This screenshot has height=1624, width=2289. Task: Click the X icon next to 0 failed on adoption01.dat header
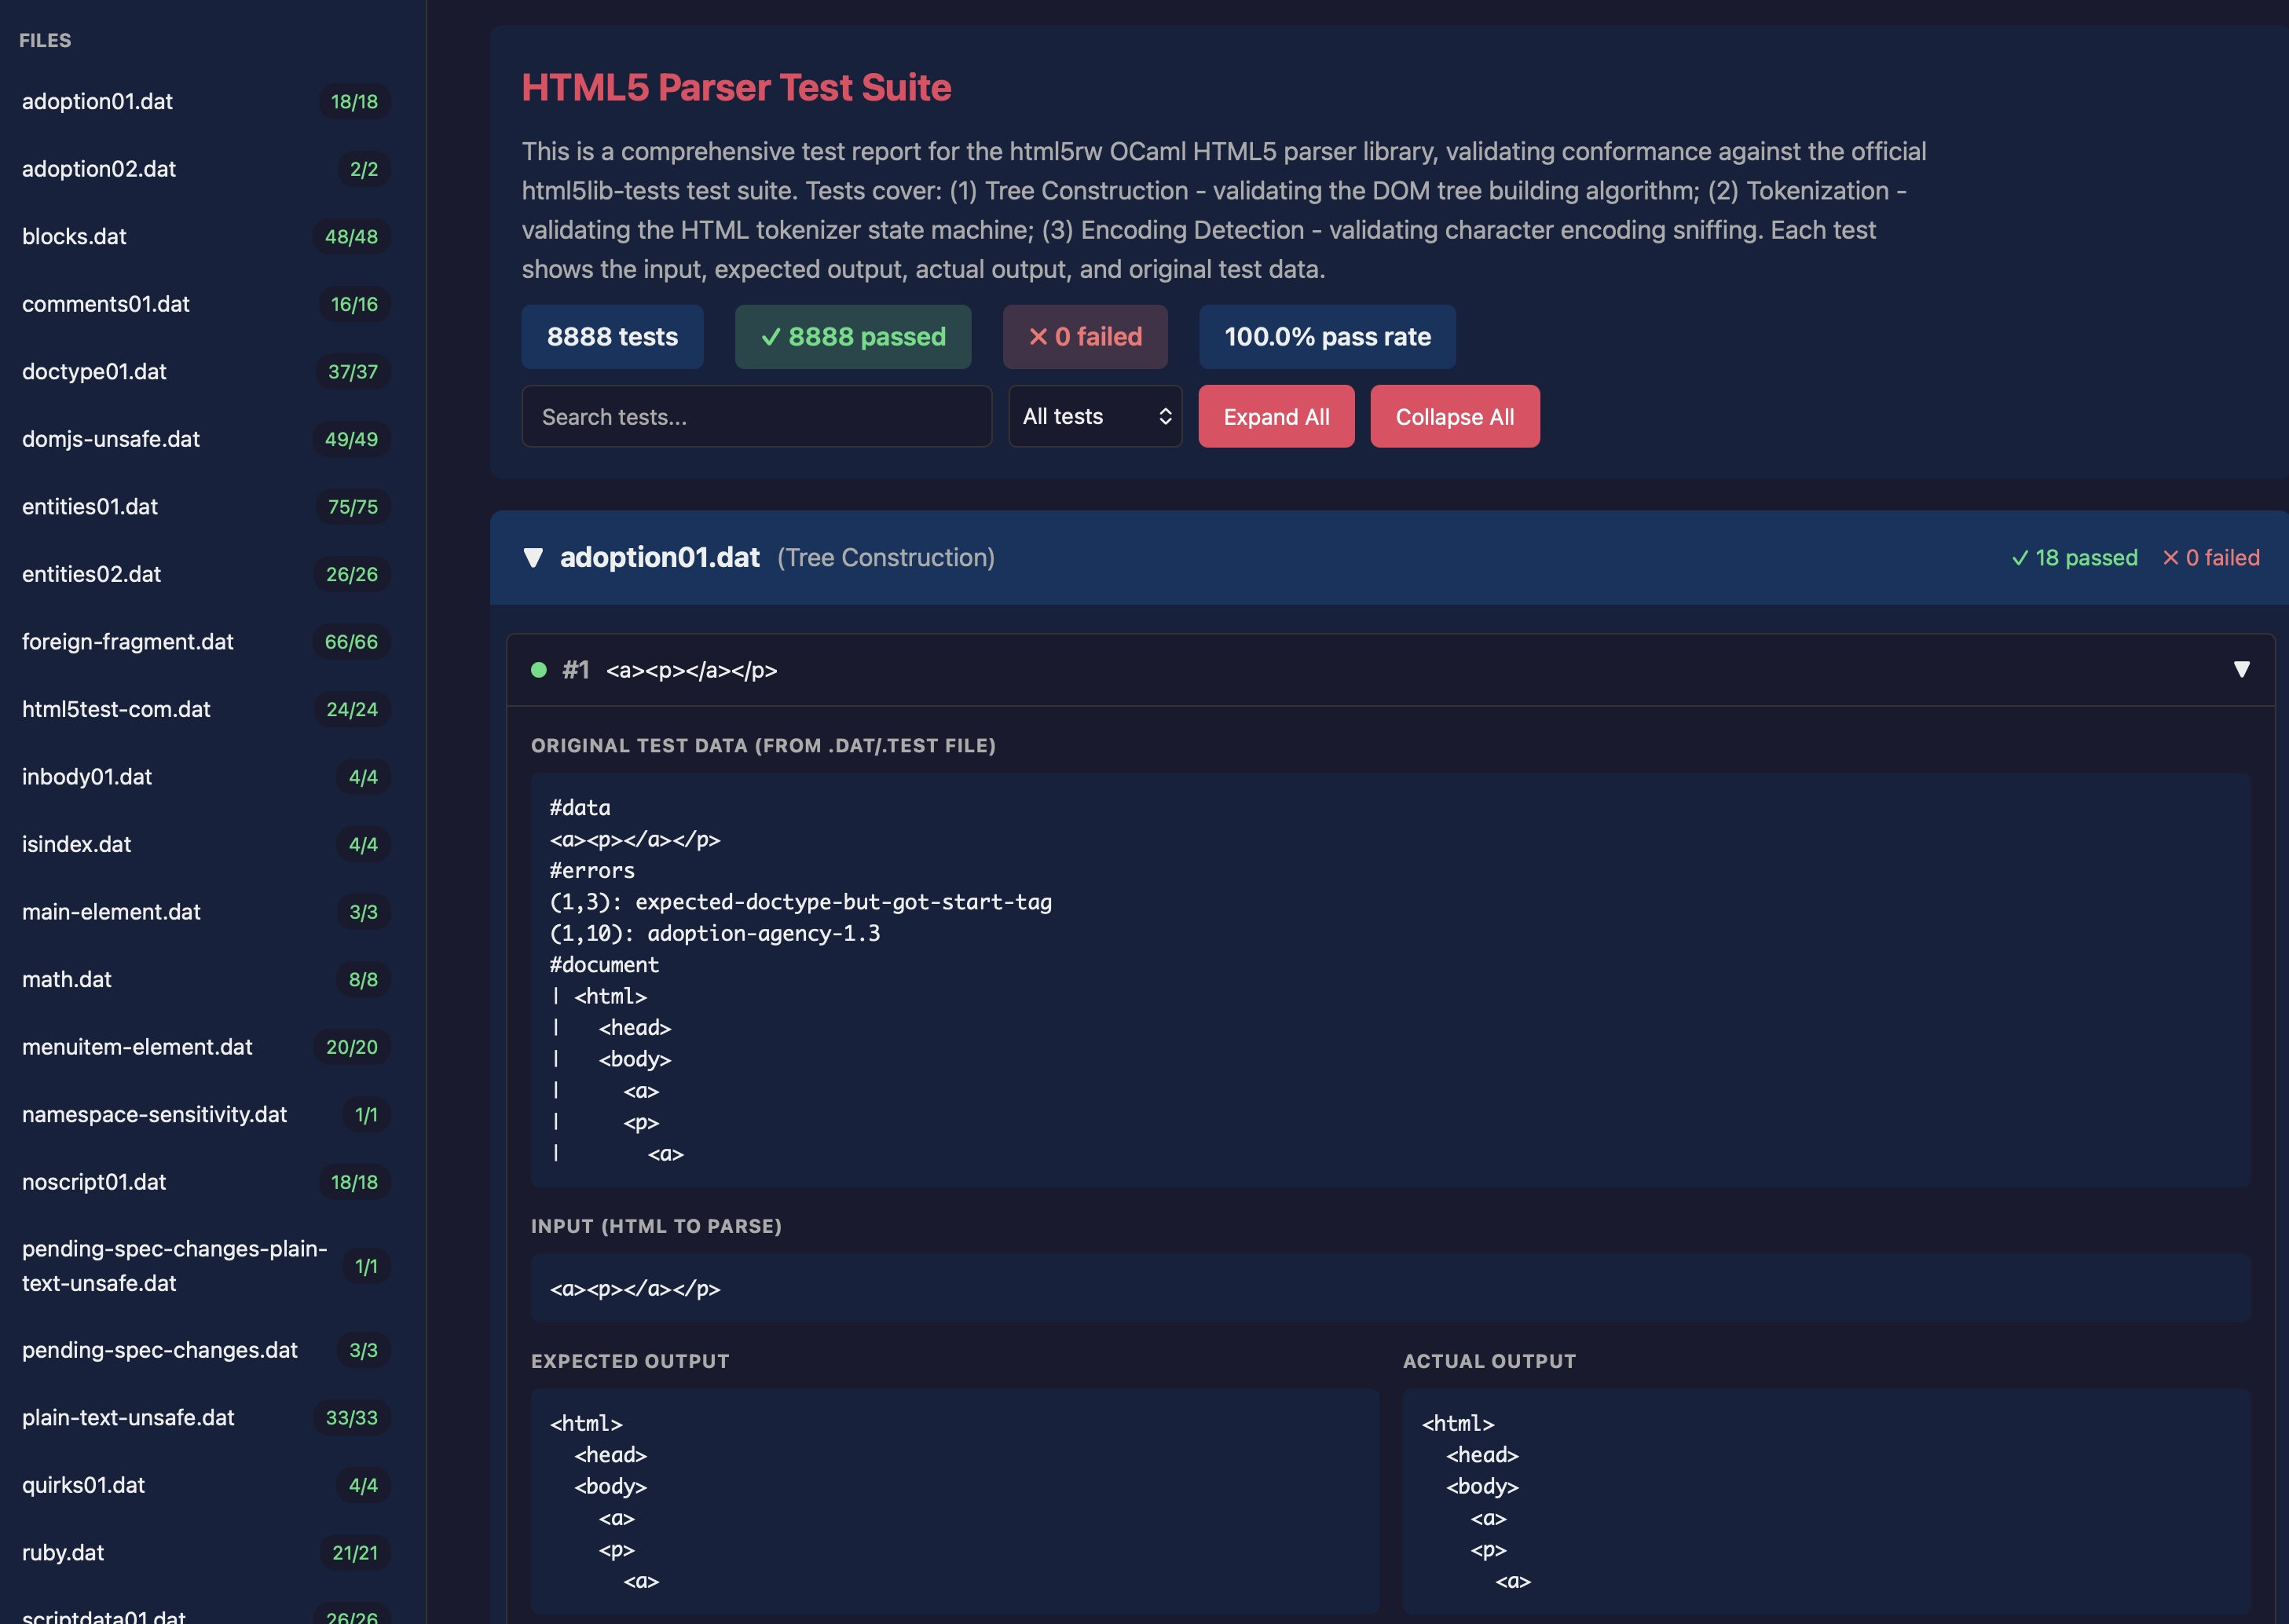[2170, 557]
